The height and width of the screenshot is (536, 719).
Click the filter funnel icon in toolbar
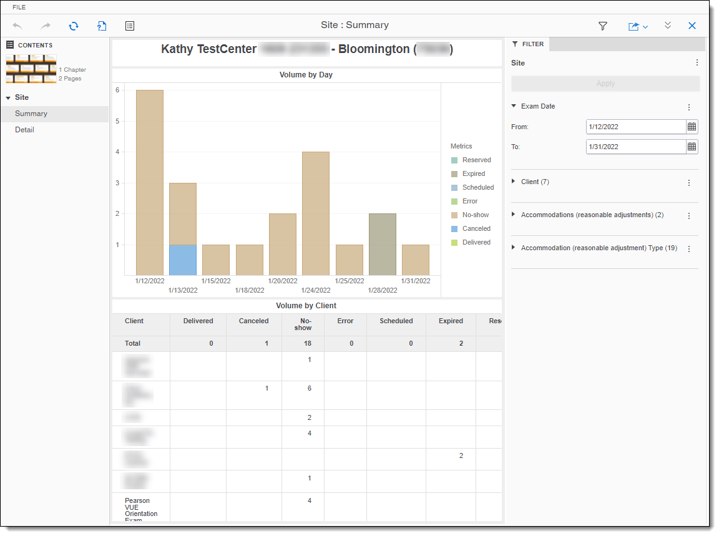603,26
